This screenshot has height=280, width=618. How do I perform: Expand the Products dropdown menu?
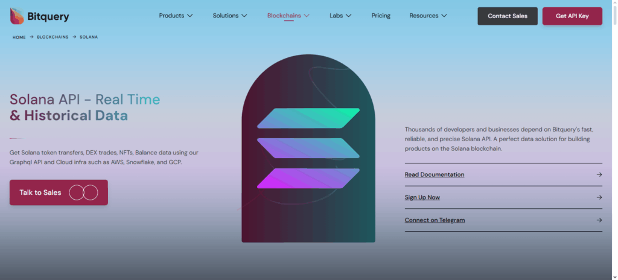(x=176, y=16)
